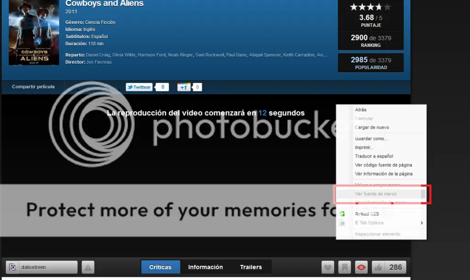Click the Ciencia Ficción genre link
The image size is (470, 280).
(x=100, y=22)
